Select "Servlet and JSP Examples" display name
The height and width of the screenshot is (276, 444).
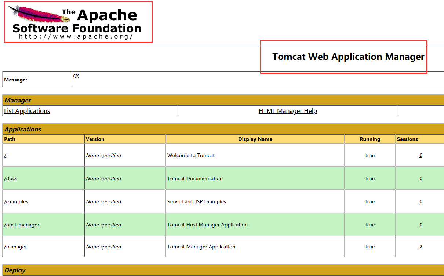(x=197, y=201)
